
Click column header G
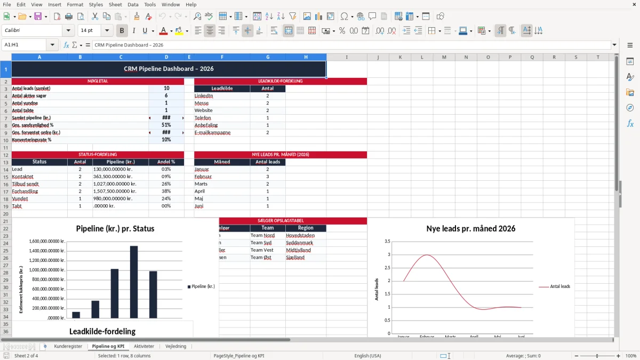tap(268, 57)
